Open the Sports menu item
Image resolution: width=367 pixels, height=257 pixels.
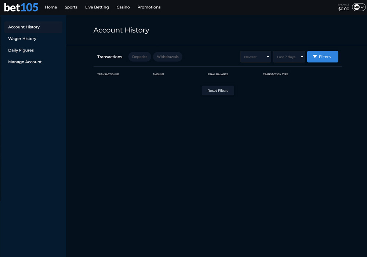pos(71,7)
